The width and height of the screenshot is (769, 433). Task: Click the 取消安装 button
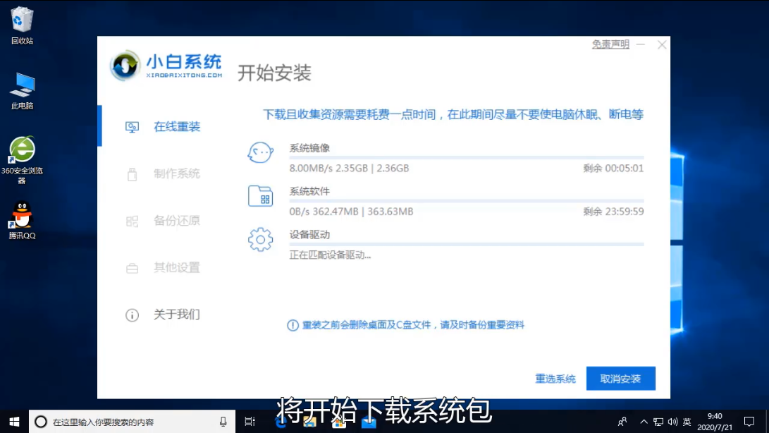coord(620,379)
